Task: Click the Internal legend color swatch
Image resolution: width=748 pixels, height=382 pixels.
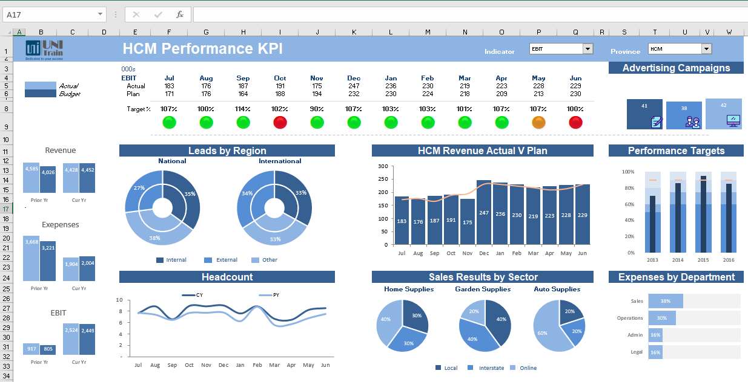Action: pyautogui.click(x=160, y=260)
